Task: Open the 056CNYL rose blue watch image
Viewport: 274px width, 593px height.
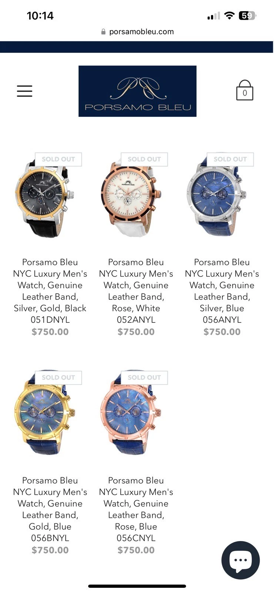Action: [x=131, y=413]
